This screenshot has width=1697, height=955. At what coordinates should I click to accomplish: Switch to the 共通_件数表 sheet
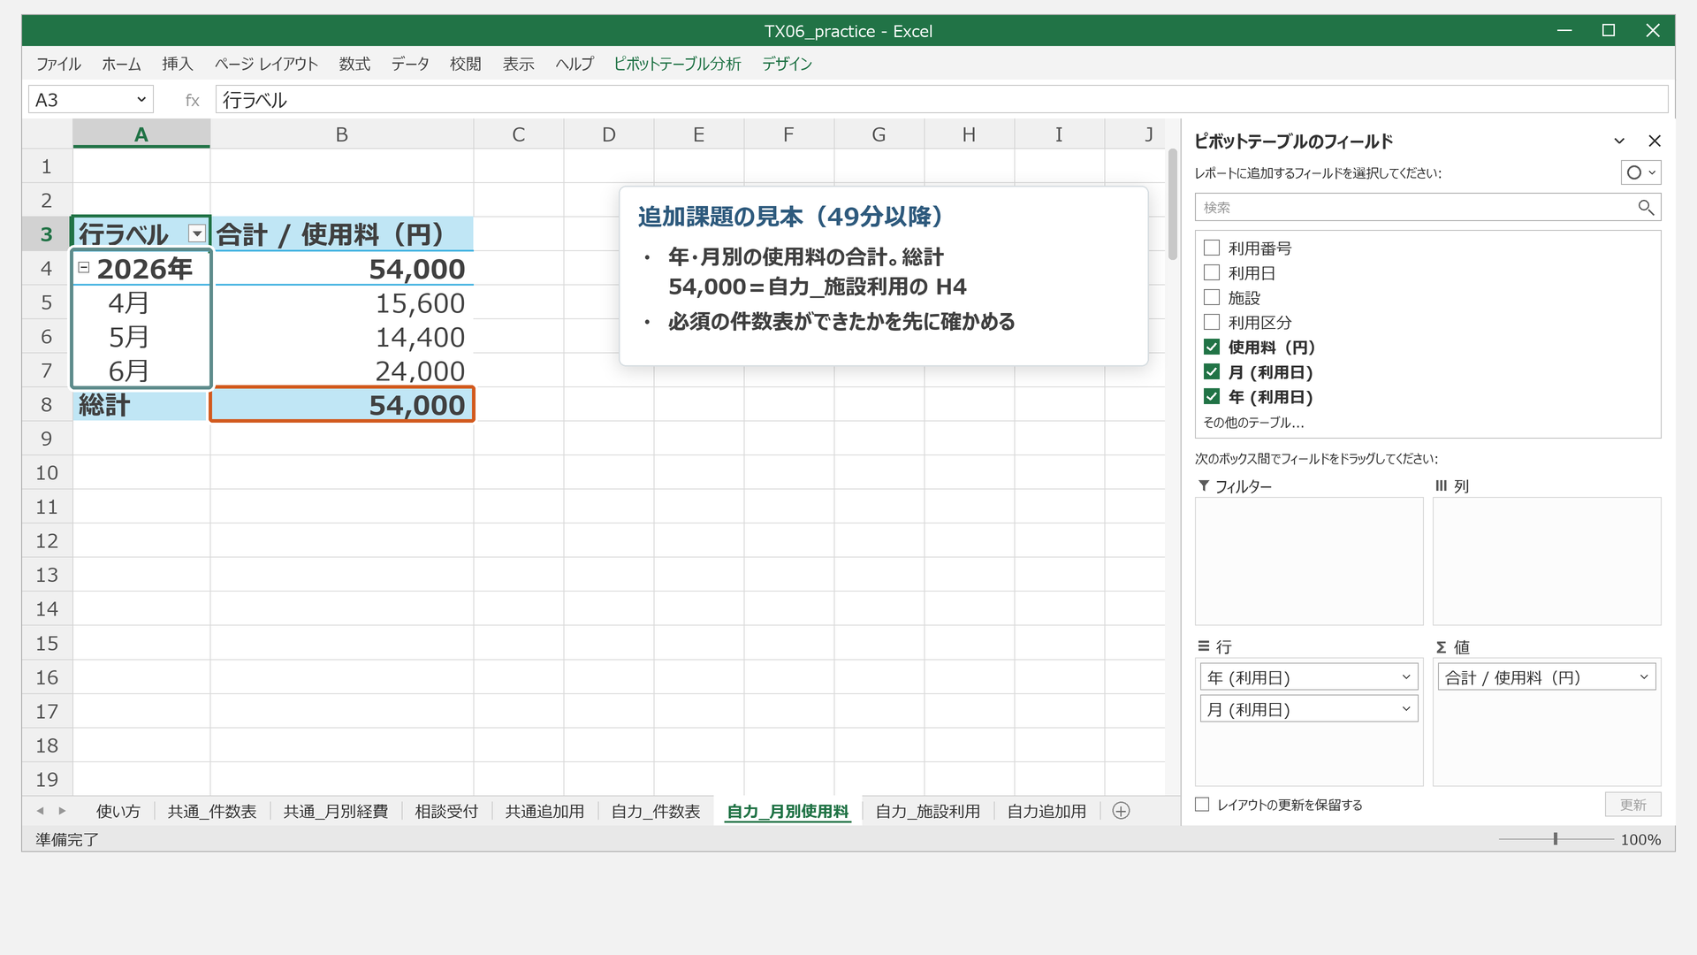pos(212,811)
